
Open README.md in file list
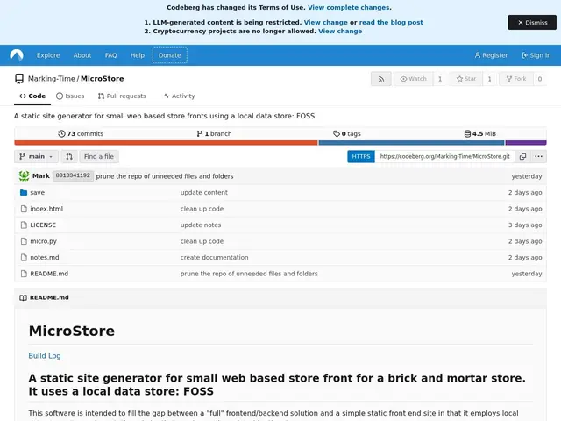point(49,274)
